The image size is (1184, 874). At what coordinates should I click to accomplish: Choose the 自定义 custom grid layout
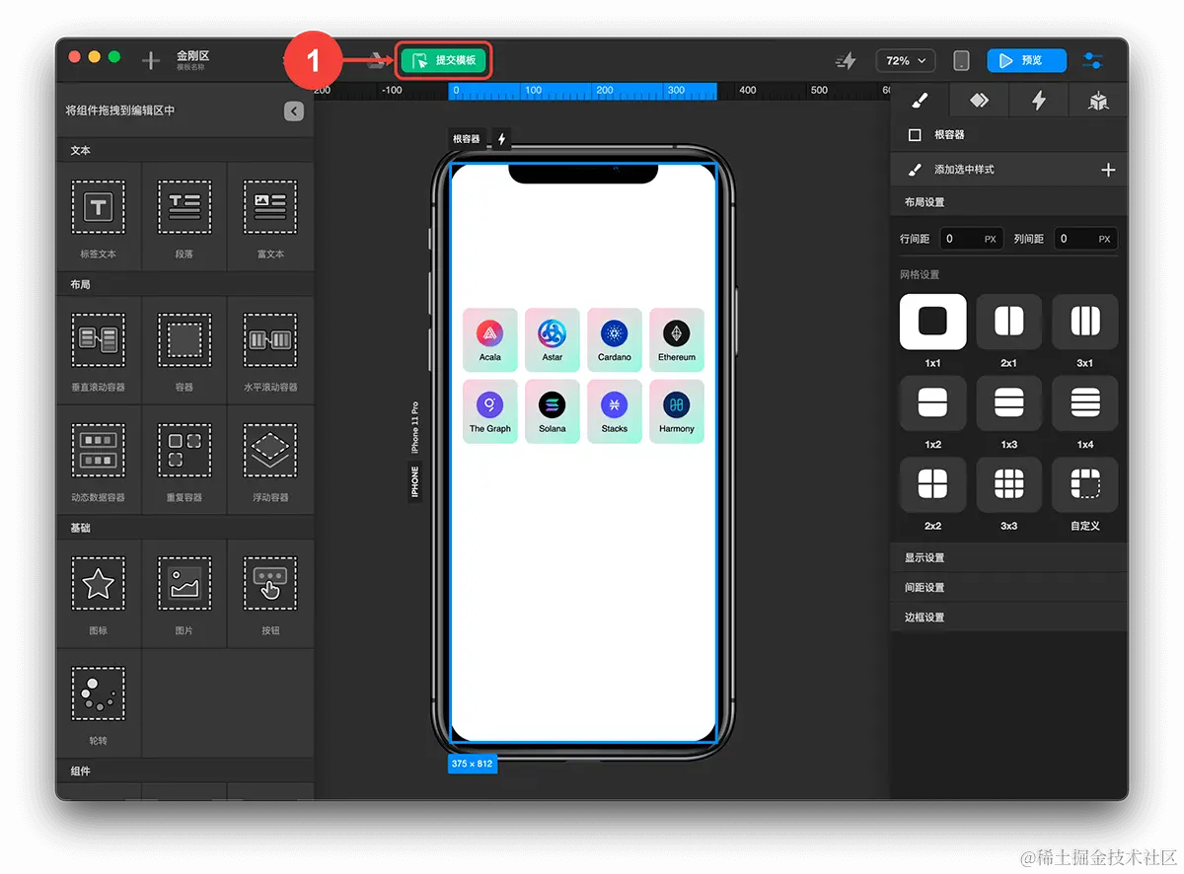(x=1084, y=484)
